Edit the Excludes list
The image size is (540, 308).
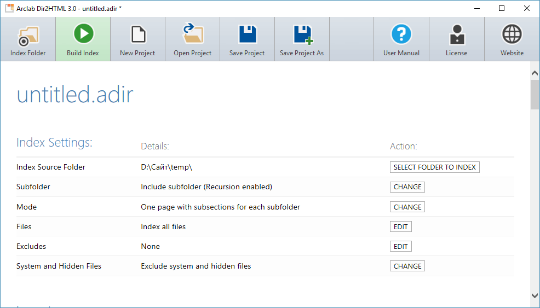401,247
